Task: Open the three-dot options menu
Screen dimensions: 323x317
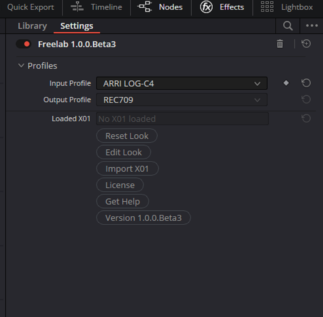Action: point(312,26)
